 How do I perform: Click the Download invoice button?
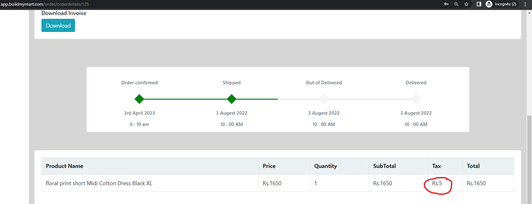point(58,25)
